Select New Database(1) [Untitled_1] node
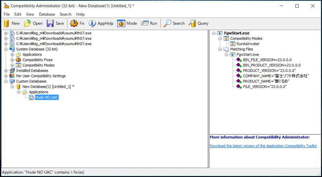 [x=48, y=86]
